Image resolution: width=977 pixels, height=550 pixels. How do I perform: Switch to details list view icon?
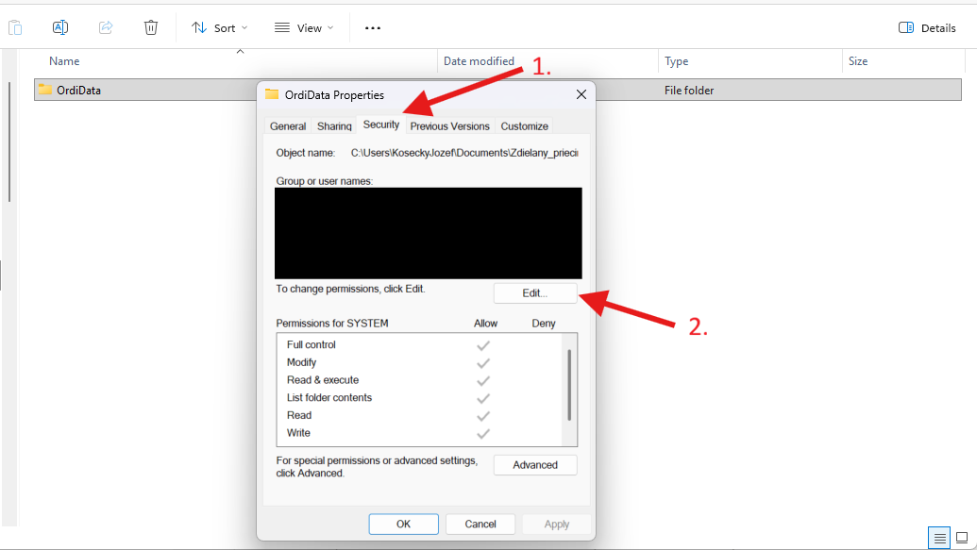939,538
